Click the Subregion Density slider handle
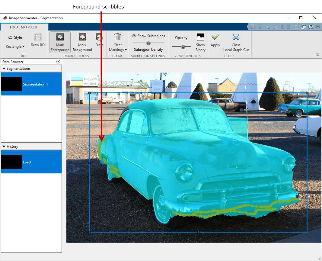This screenshot has height=261, width=322. click(x=148, y=43)
